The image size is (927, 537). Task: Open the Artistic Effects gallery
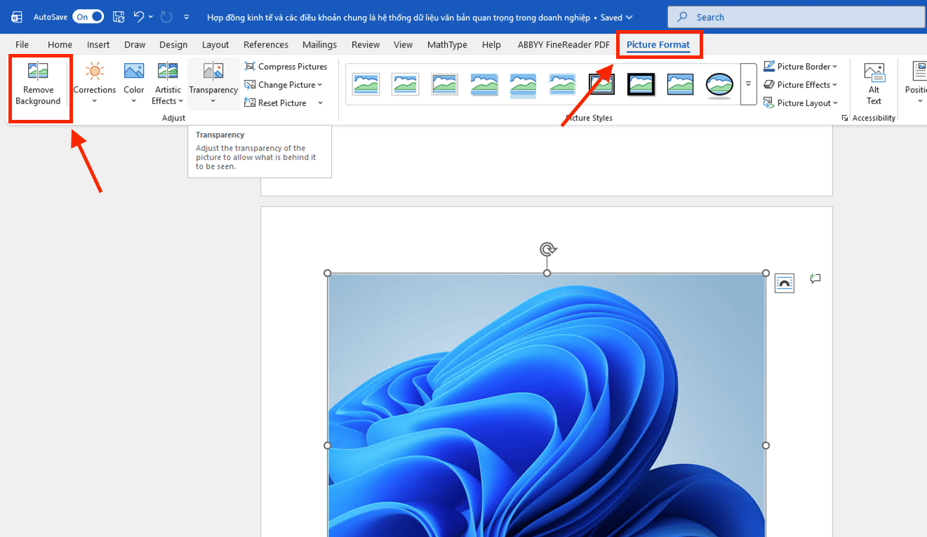168,83
